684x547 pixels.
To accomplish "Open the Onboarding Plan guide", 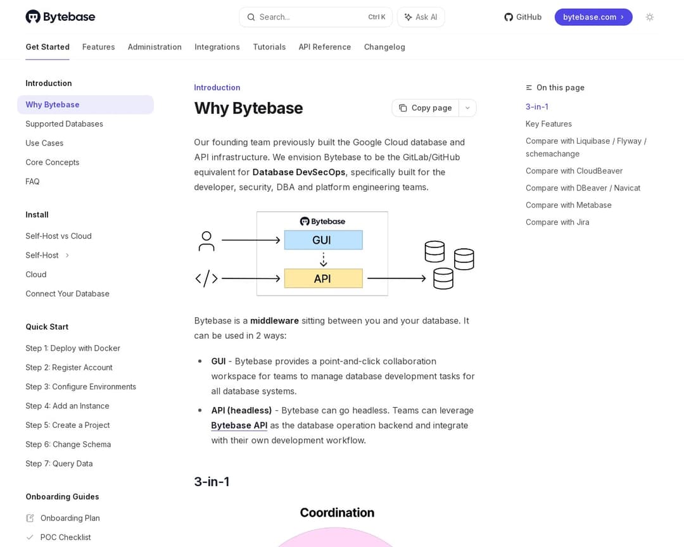I will [x=70, y=518].
